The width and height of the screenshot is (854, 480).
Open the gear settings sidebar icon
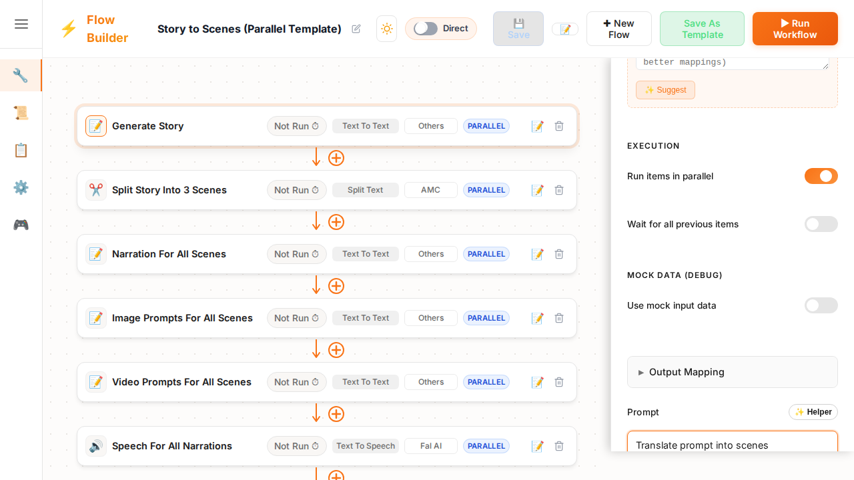21,187
